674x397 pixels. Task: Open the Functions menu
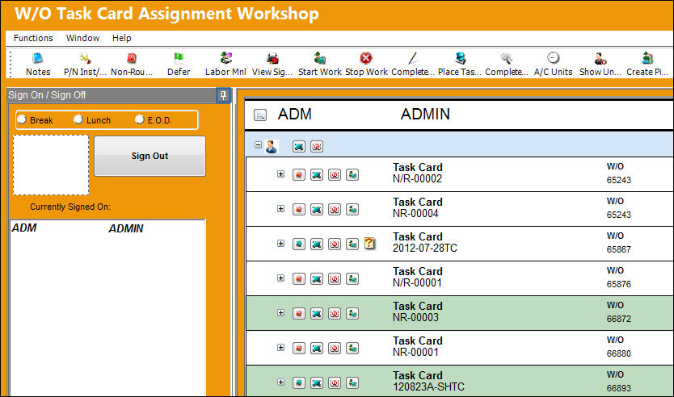33,38
